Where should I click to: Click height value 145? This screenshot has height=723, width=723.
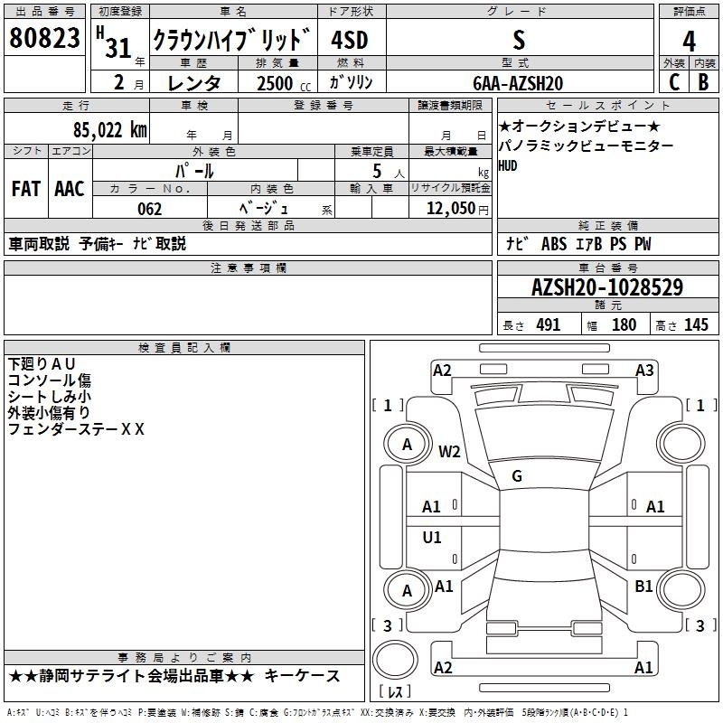(x=696, y=324)
